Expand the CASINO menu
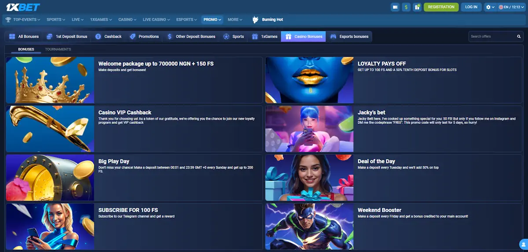 (127, 20)
